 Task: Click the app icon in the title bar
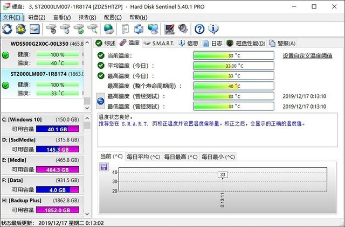coord(6,6)
